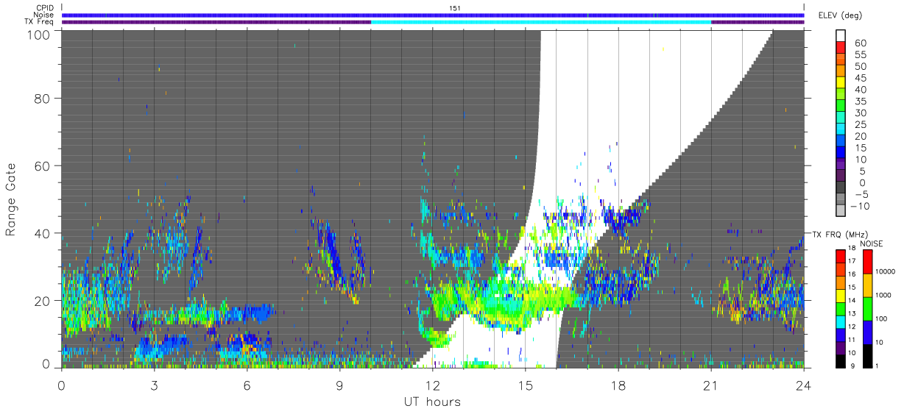The image size is (904, 417).
Task: Click the NOISE legend title
Action: [x=871, y=243]
